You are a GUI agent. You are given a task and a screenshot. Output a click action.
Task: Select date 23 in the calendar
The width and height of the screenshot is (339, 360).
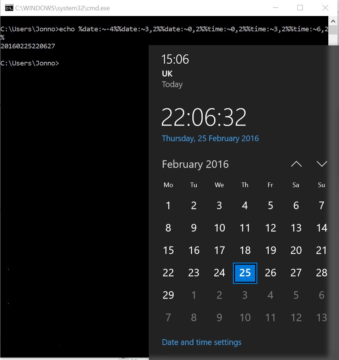click(194, 273)
